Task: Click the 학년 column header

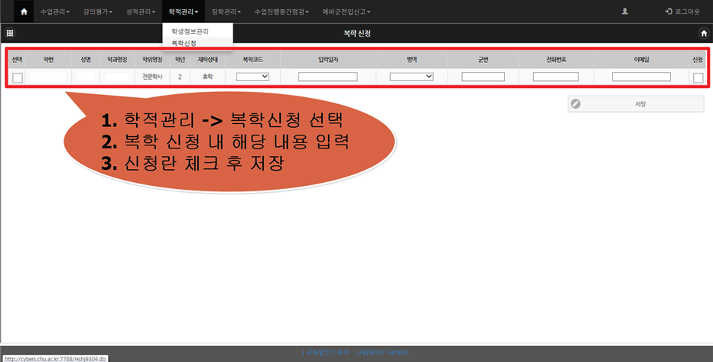Action: [180, 60]
